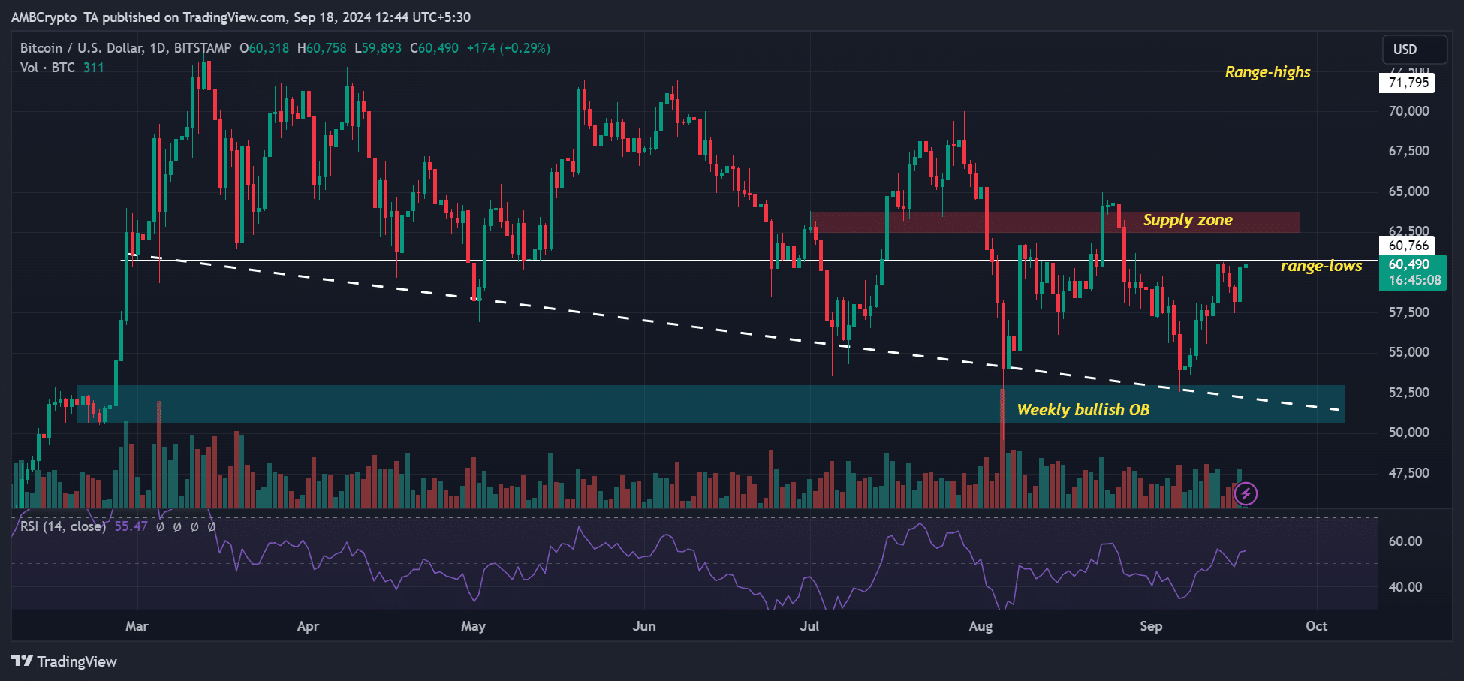Click the low price L59,893 value
Viewport: 1464px width, 681px height.
point(378,48)
